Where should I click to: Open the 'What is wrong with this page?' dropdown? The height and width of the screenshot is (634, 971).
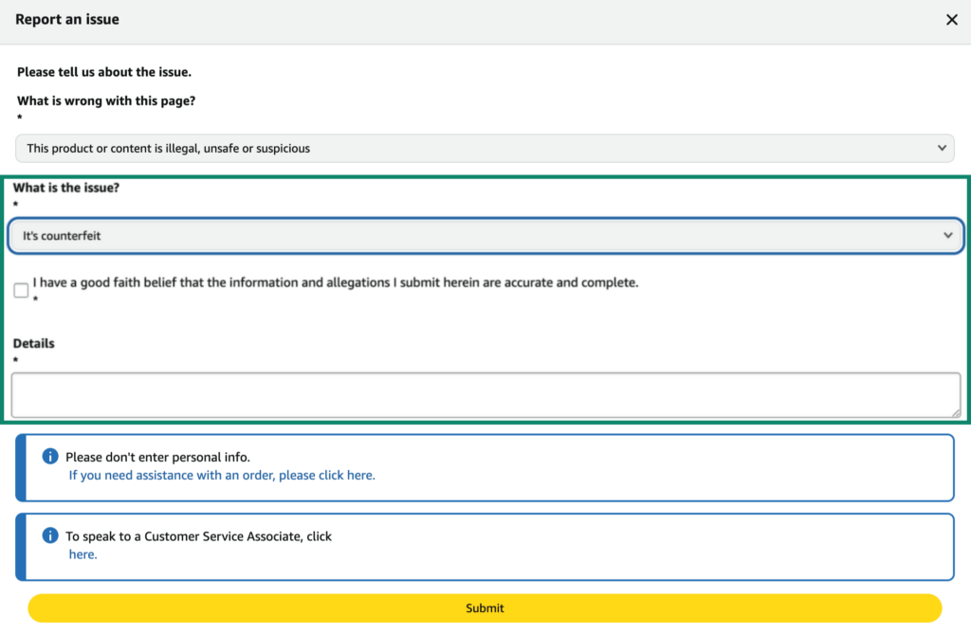484,148
